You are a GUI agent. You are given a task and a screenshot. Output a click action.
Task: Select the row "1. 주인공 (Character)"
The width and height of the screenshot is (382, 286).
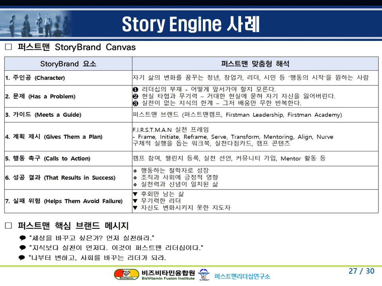click(191, 78)
